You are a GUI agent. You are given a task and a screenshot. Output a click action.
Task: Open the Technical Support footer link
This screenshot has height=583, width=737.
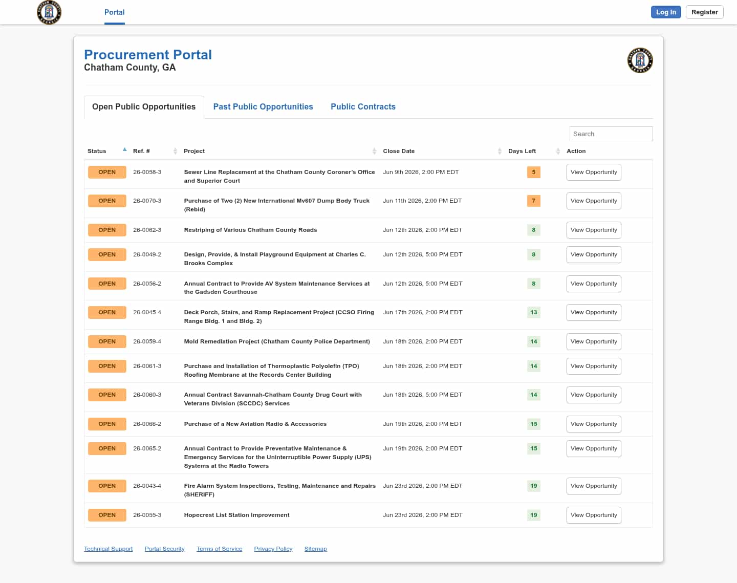108,549
